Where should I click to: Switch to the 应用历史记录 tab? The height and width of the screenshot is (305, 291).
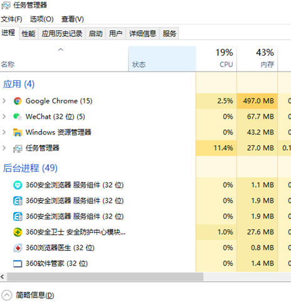point(62,33)
